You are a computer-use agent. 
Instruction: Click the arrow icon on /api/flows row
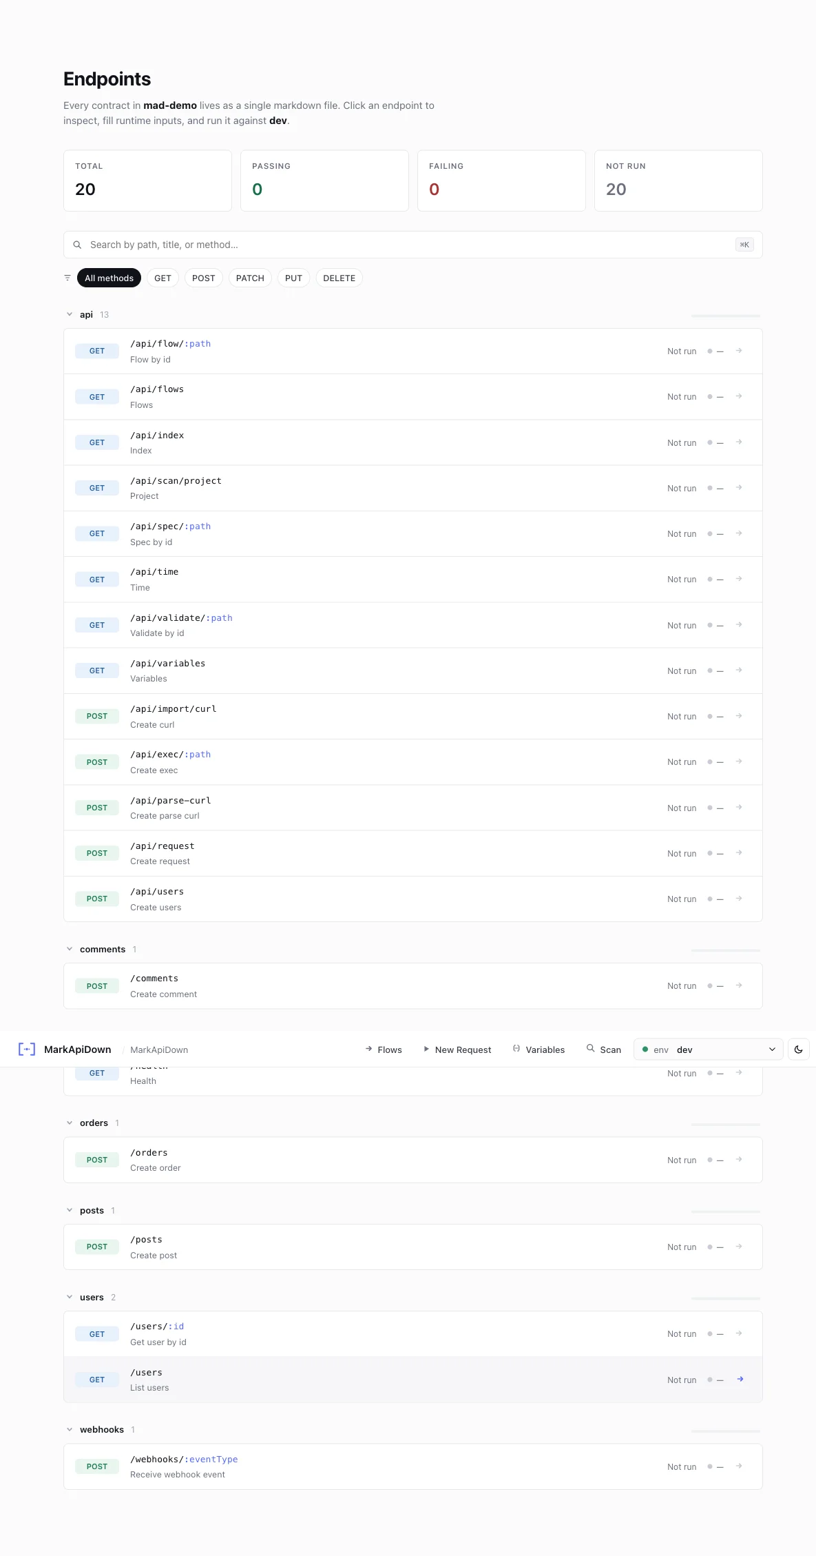[x=739, y=396]
